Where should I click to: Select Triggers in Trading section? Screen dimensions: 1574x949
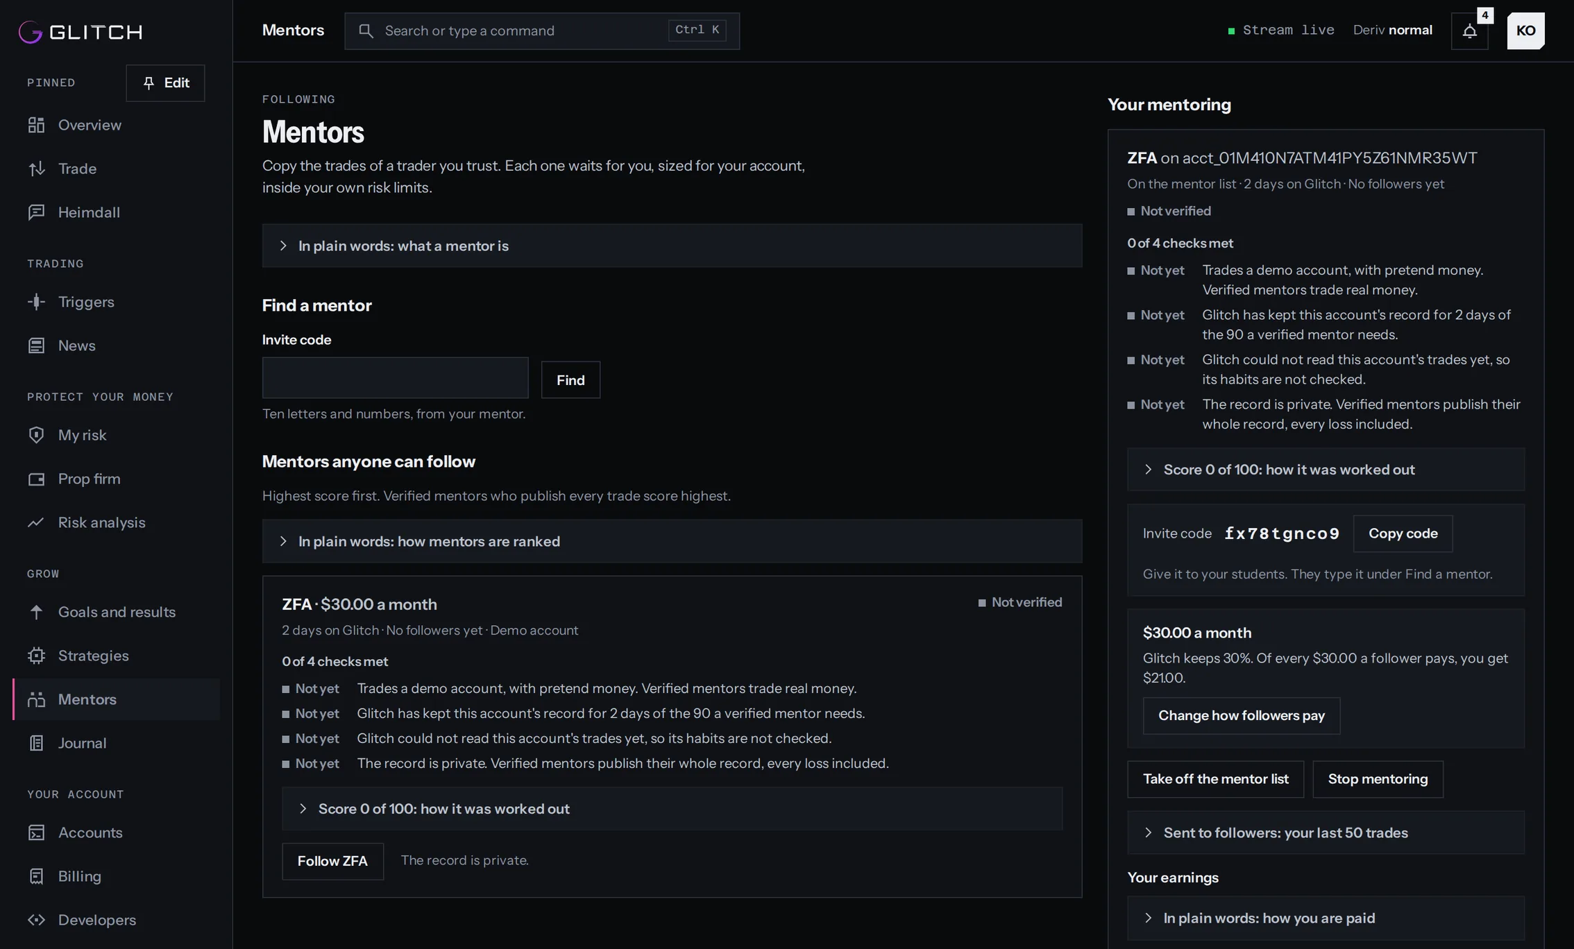tap(117, 302)
